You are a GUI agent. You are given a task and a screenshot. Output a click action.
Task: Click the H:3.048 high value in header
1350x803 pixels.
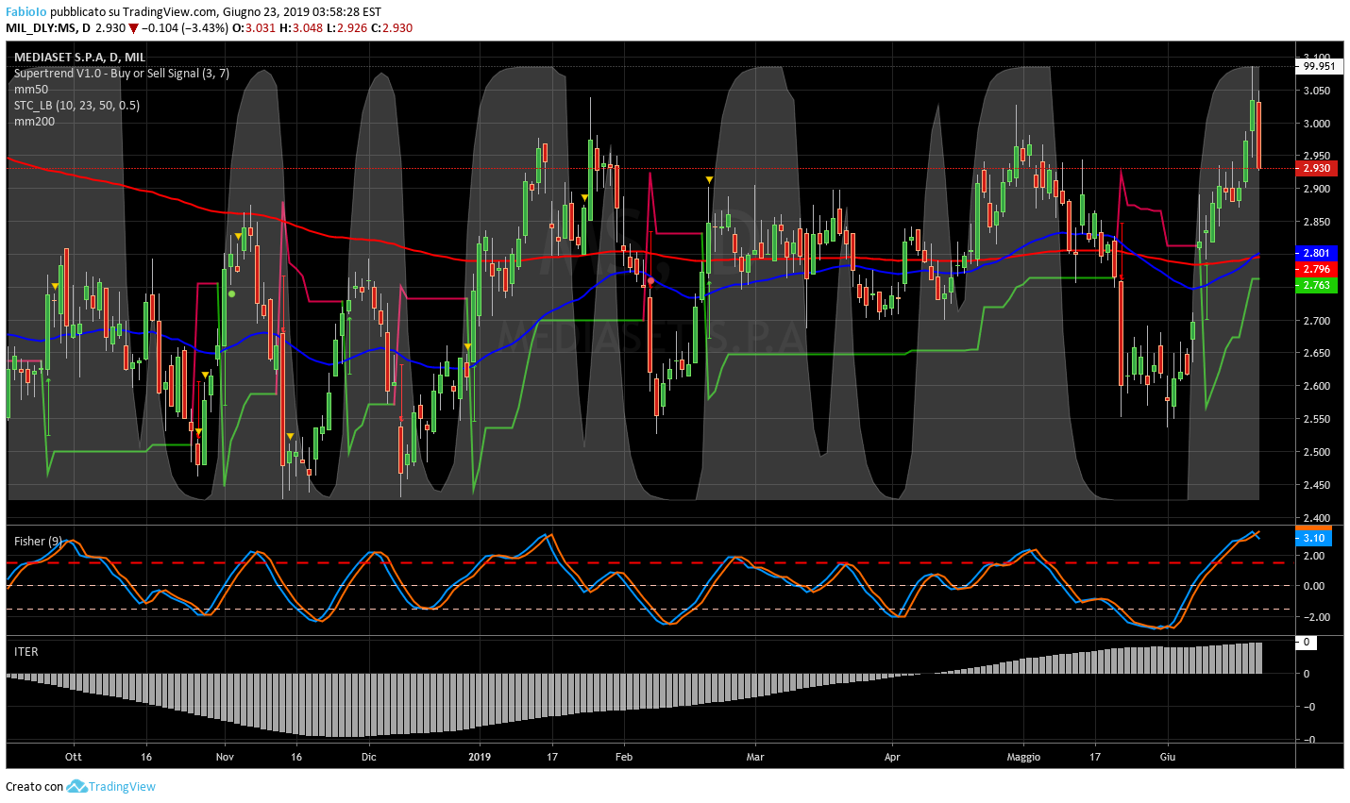click(x=301, y=27)
